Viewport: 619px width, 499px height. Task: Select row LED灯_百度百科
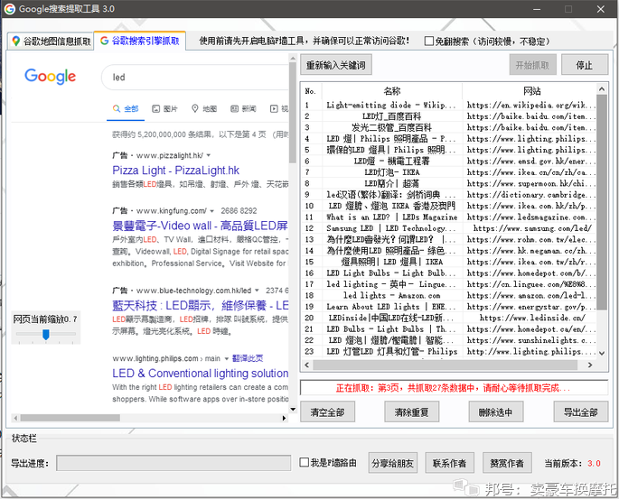[449, 116]
